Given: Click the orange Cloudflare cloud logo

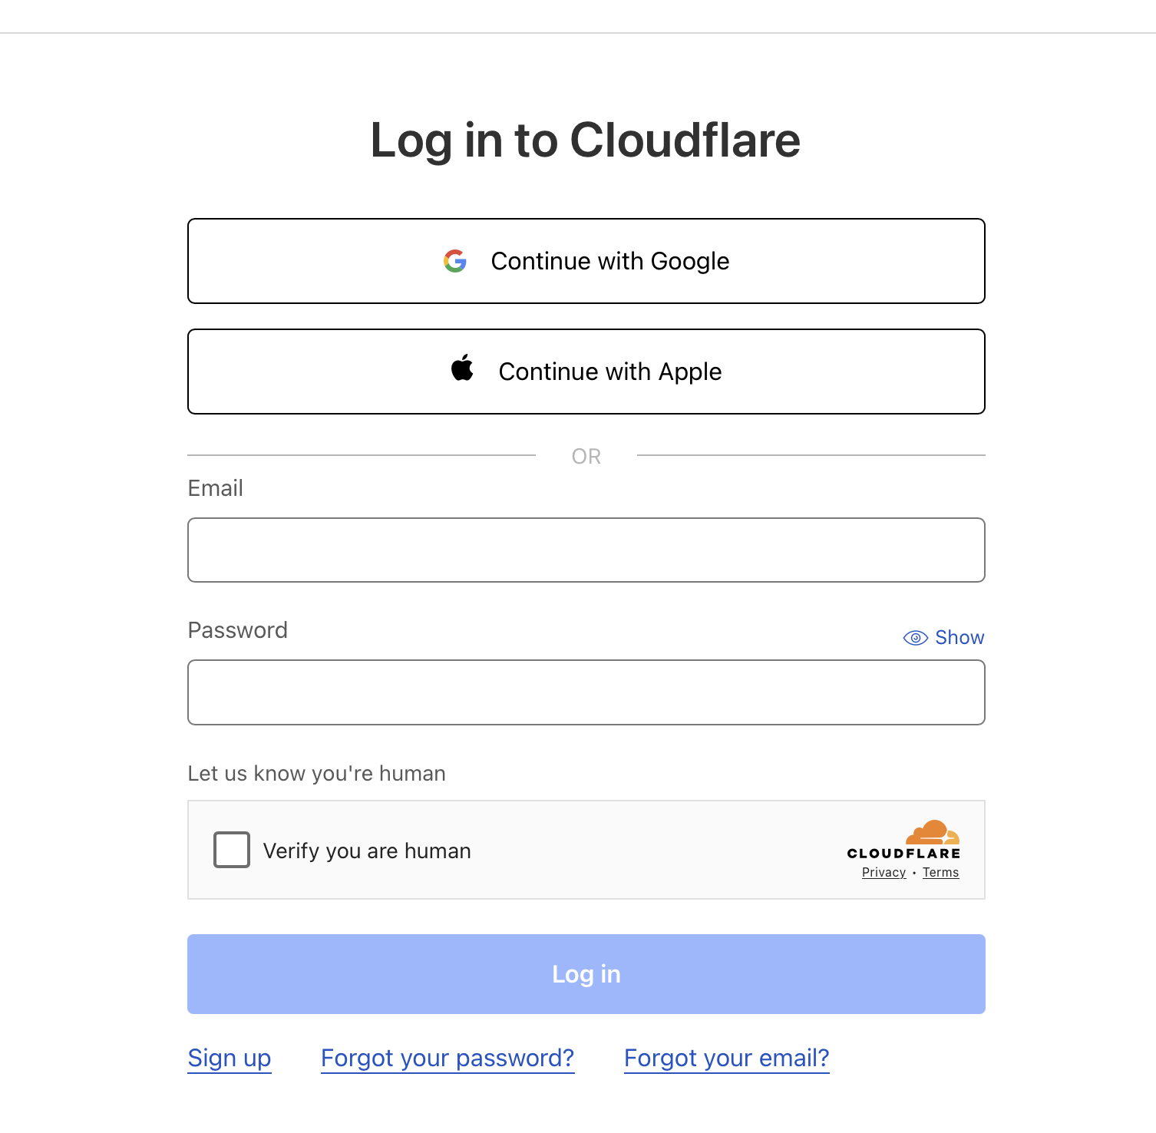Looking at the screenshot, I should [932, 832].
